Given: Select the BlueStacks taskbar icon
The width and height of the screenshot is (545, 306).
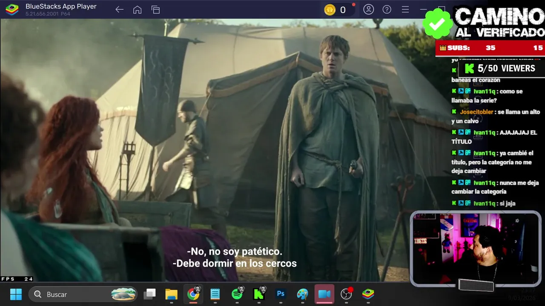Looking at the screenshot, I should [x=368, y=294].
